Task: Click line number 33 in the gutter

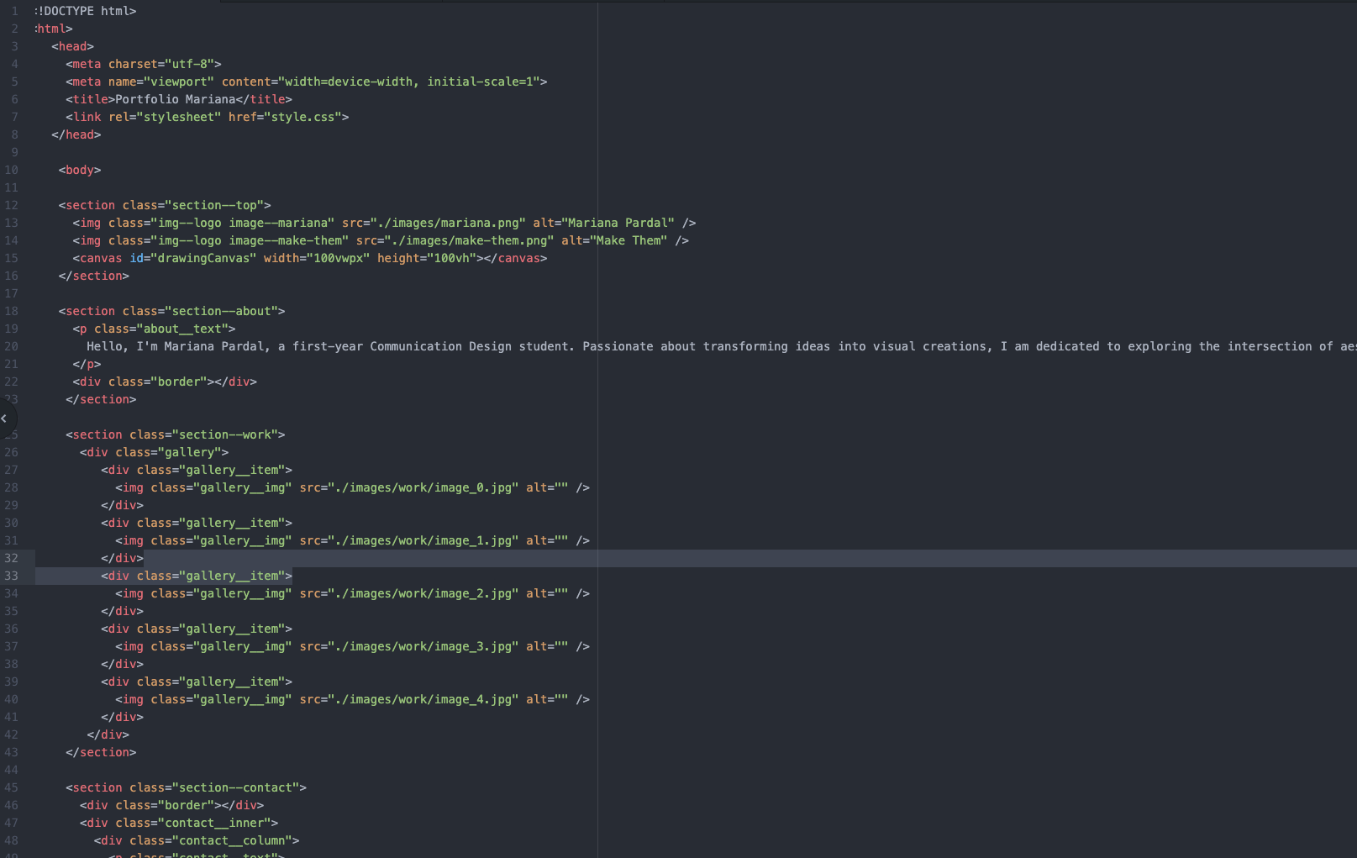Action: pos(11,576)
